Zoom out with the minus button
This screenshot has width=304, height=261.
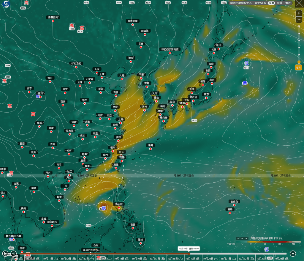(x=299, y=20)
